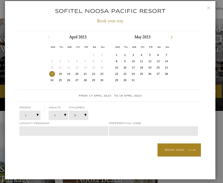The image size is (223, 183).
Task: Focus the Preferential Code field
Action: pos(153,131)
